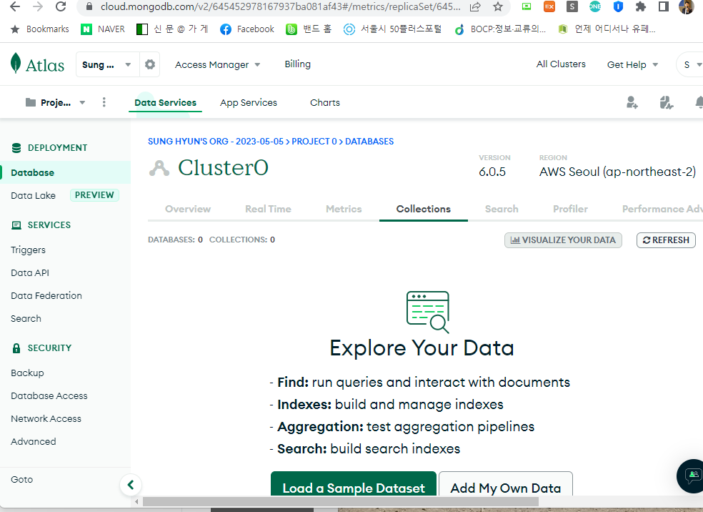Switch to the Metrics cluster tab
The image size is (703, 512).
point(344,209)
